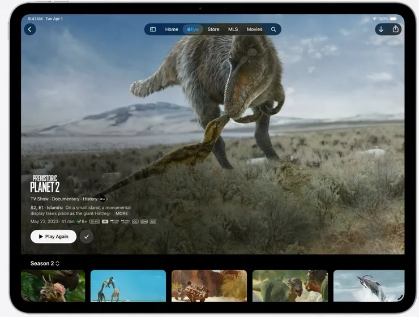
Task: Tap the Play Again button
Action: 53,237
